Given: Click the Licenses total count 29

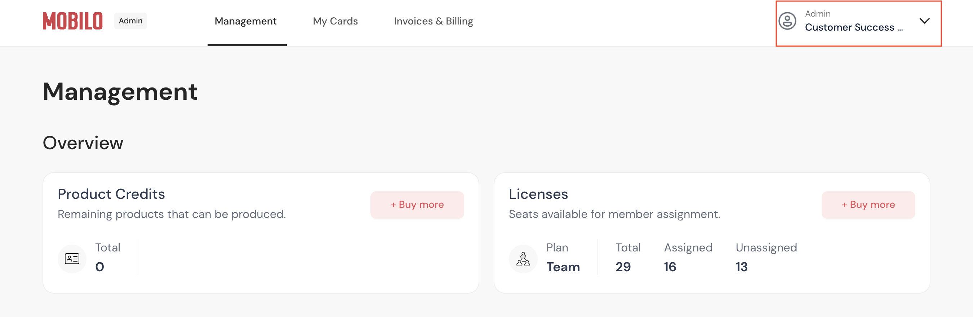Looking at the screenshot, I should click(623, 267).
